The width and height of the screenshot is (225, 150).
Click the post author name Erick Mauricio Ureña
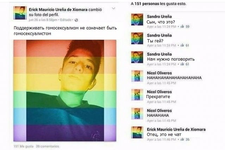point(58,9)
